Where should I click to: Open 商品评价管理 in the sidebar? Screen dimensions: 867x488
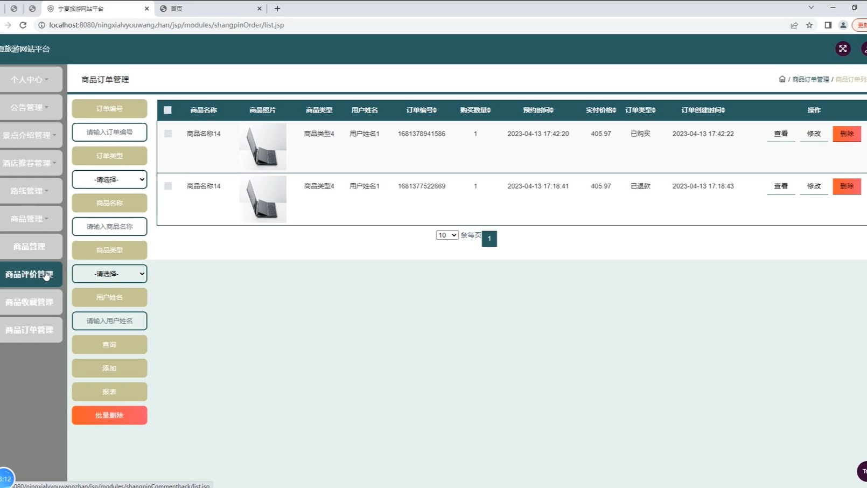pos(30,274)
